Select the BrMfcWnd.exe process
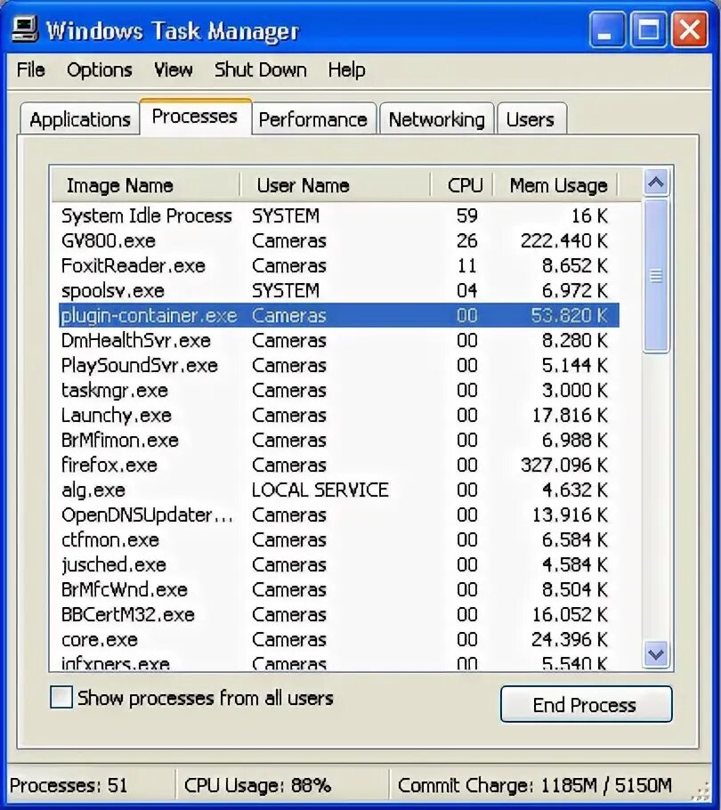This screenshot has height=810, width=721. tap(339, 589)
